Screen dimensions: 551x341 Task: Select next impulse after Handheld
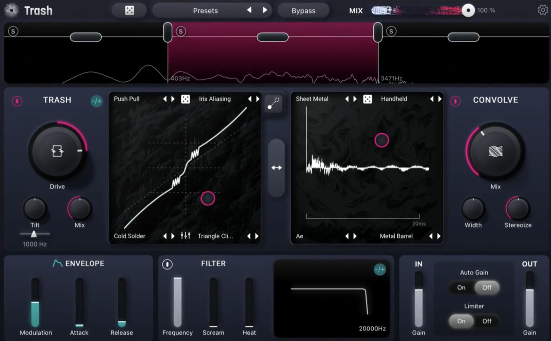coord(440,99)
